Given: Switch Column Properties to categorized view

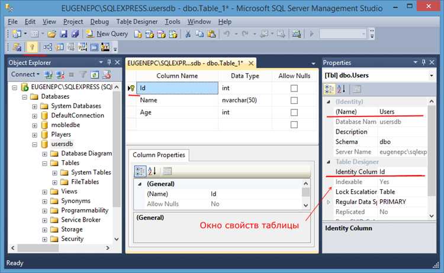Looking at the screenshot, I should pyautogui.click(x=141, y=171).
